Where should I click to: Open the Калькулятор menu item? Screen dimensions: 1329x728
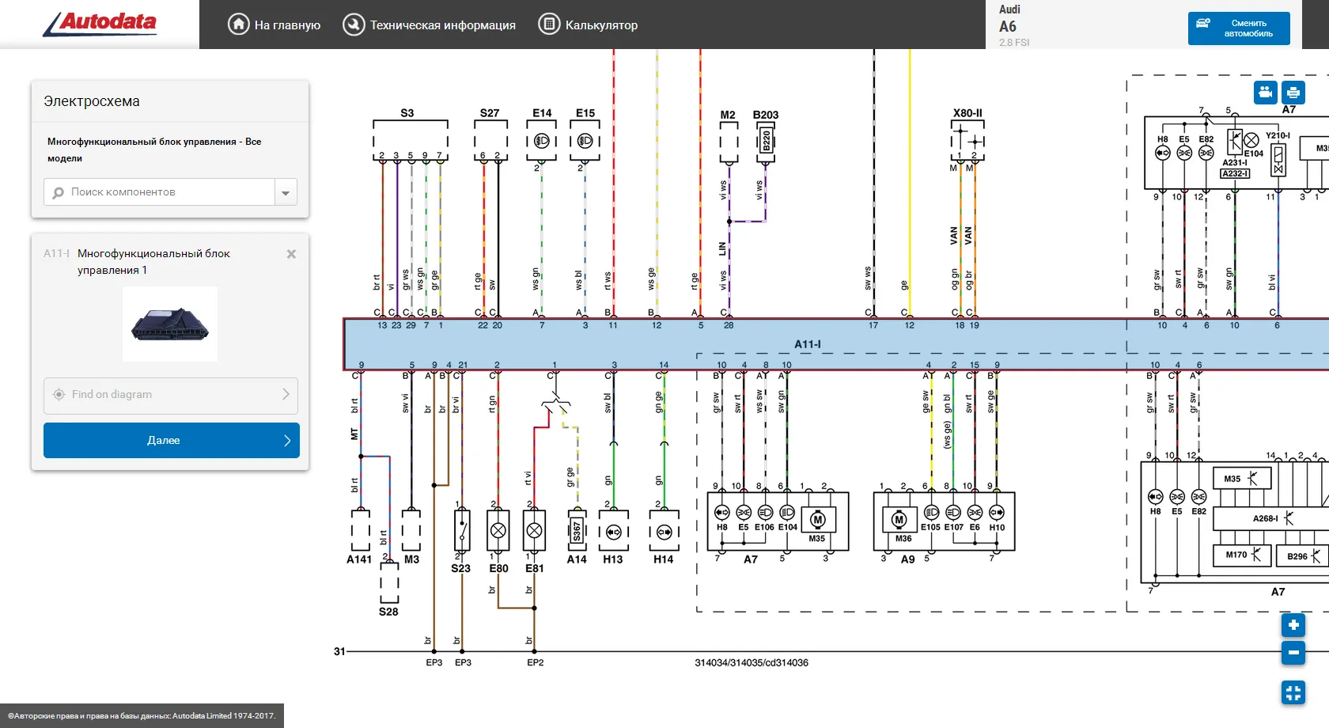coord(588,25)
